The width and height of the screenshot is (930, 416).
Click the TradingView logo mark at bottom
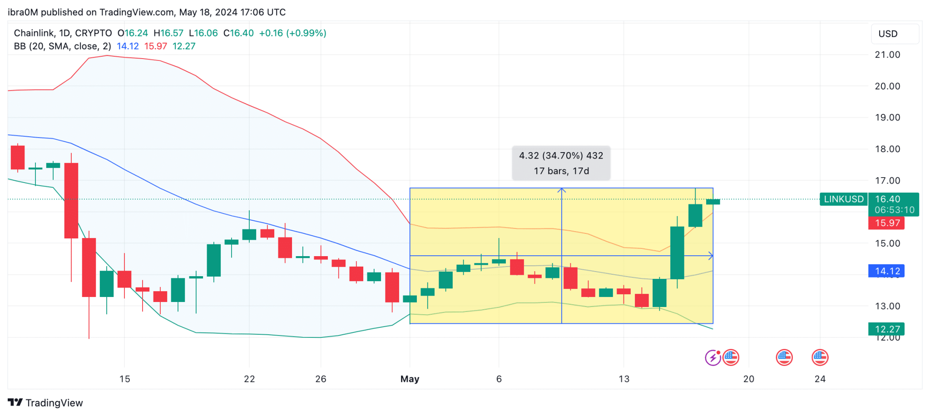[15, 403]
